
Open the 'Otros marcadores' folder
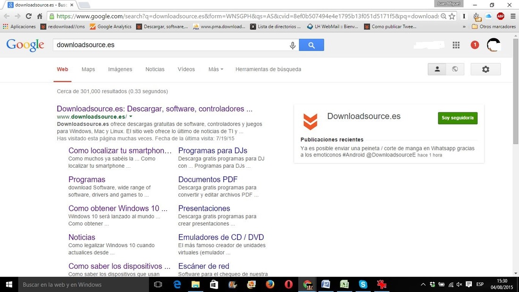click(494, 26)
